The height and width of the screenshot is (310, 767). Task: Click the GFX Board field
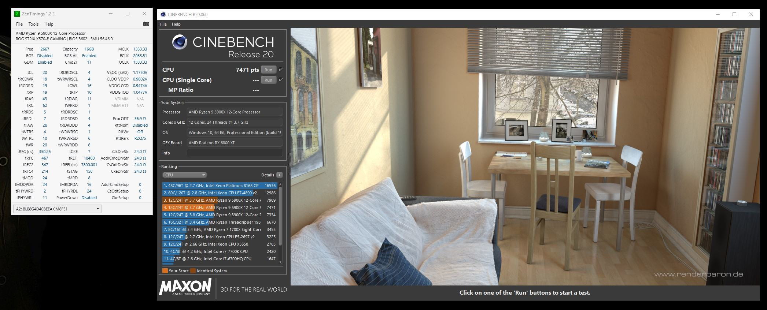click(235, 143)
